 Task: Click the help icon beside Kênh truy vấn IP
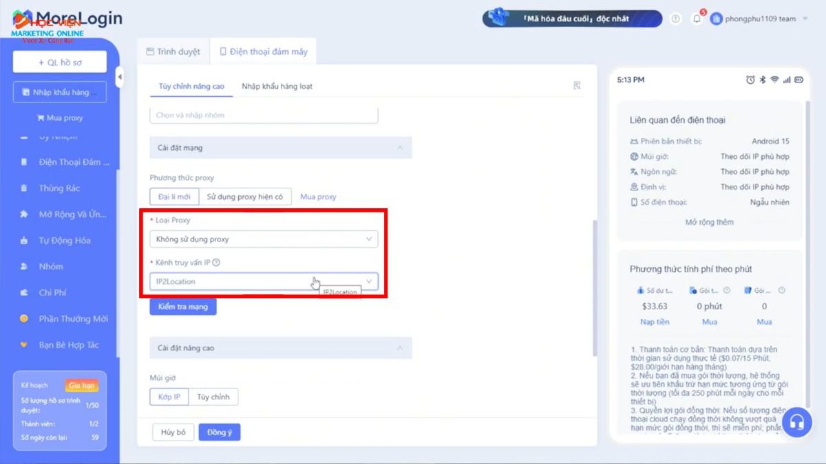216,263
